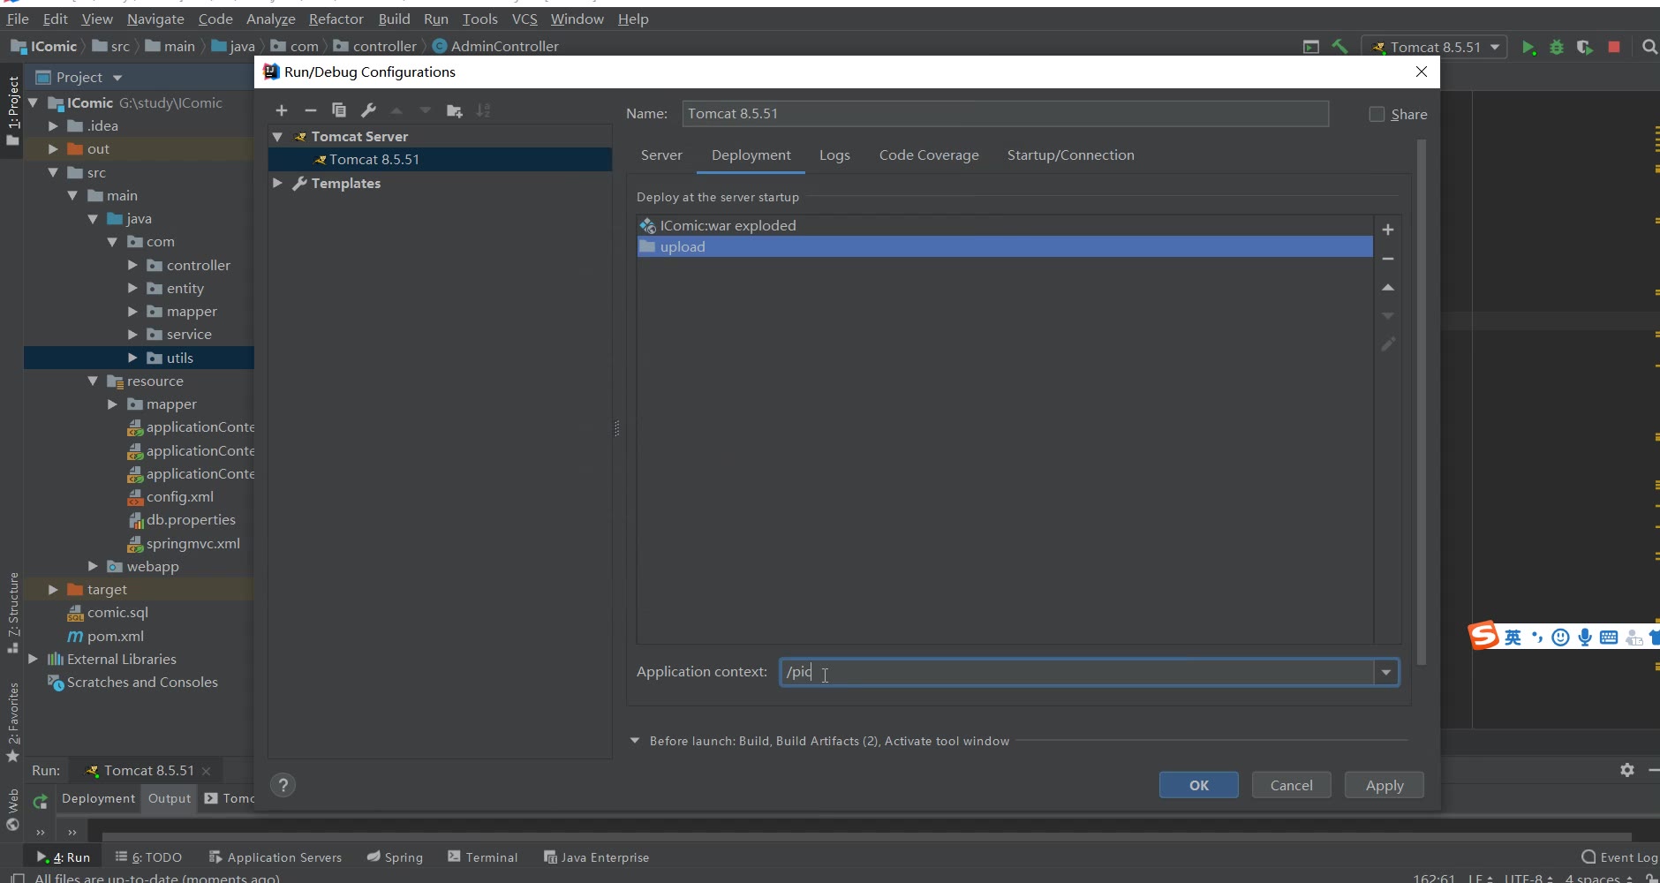Click the green Run icon in toolbar
Image resolution: width=1660 pixels, height=883 pixels.
tap(1528, 47)
